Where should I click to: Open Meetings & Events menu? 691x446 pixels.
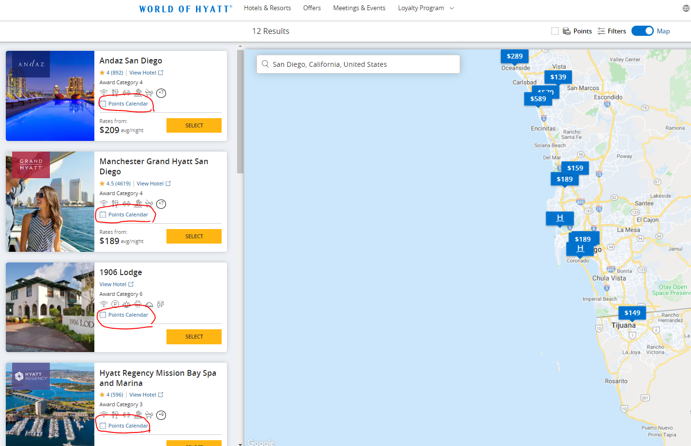[360, 8]
